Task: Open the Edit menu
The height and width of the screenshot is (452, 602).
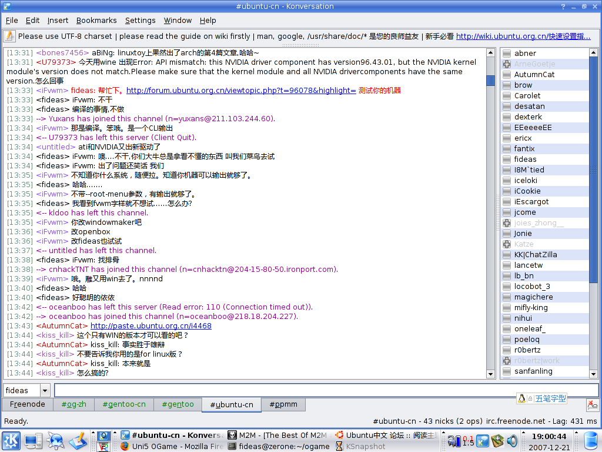Action: (33, 21)
